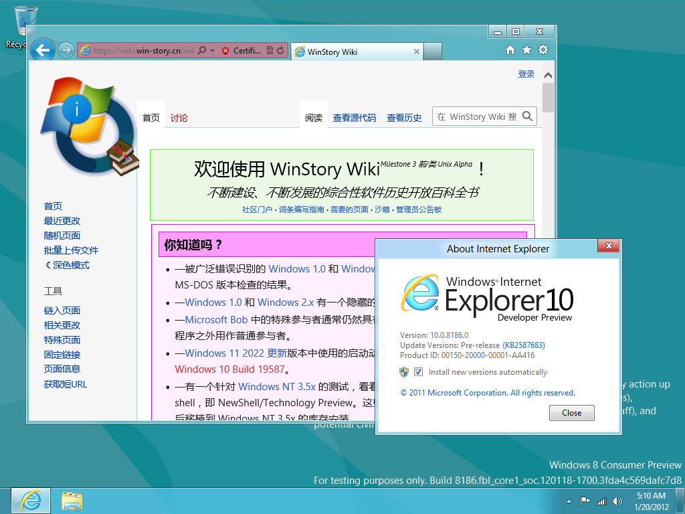Viewport: 685px width, 514px height.
Task: Refresh the page with reload icon
Action: pyautogui.click(x=280, y=50)
